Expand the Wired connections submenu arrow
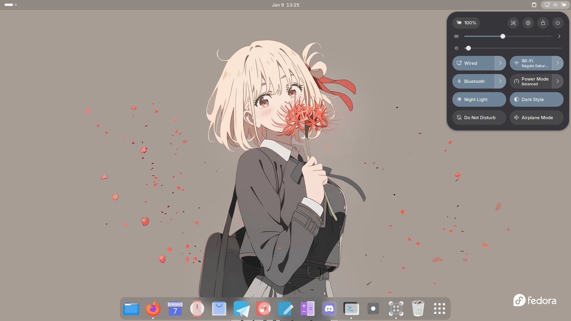571x321 pixels. click(501, 63)
